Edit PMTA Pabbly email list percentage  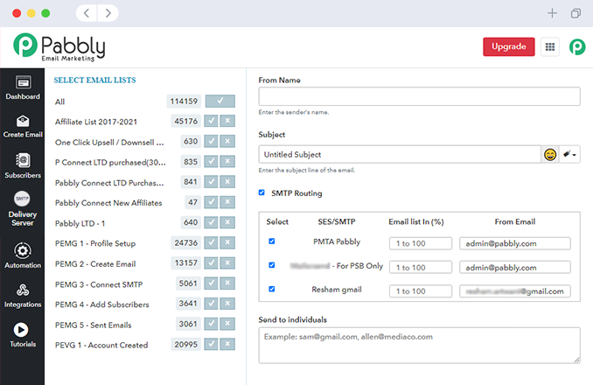pos(421,243)
